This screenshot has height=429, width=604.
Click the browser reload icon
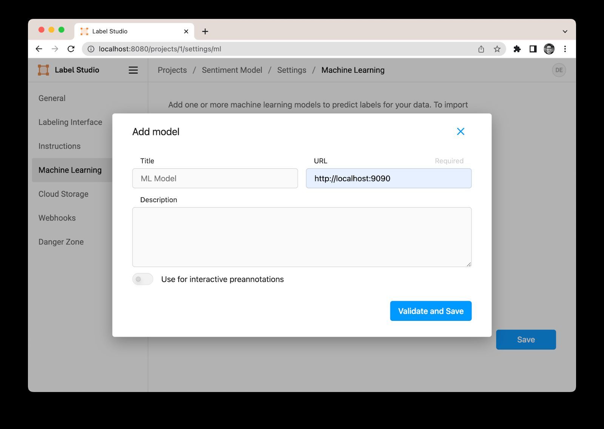(x=71, y=49)
